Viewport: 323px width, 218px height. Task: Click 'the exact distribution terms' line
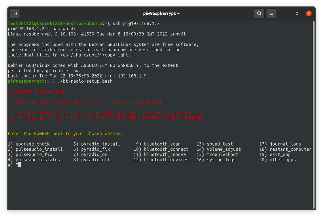point(94,50)
